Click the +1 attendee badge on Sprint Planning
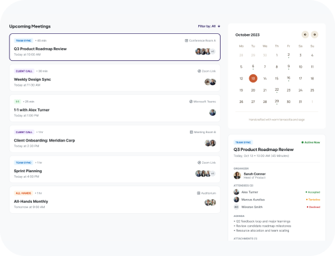335x256 pixels. tap(213, 173)
